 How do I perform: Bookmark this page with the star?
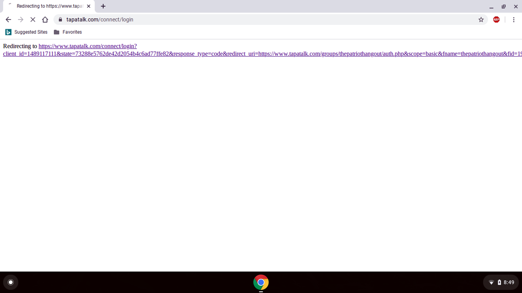(x=481, y=20)
